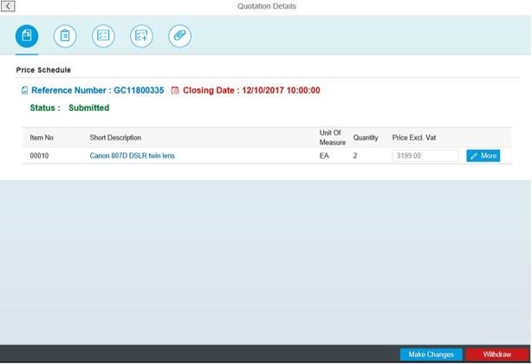This screenshot has width=532, height=364.
Task: Click the document icon beside Reference Number
Action: 24,90
